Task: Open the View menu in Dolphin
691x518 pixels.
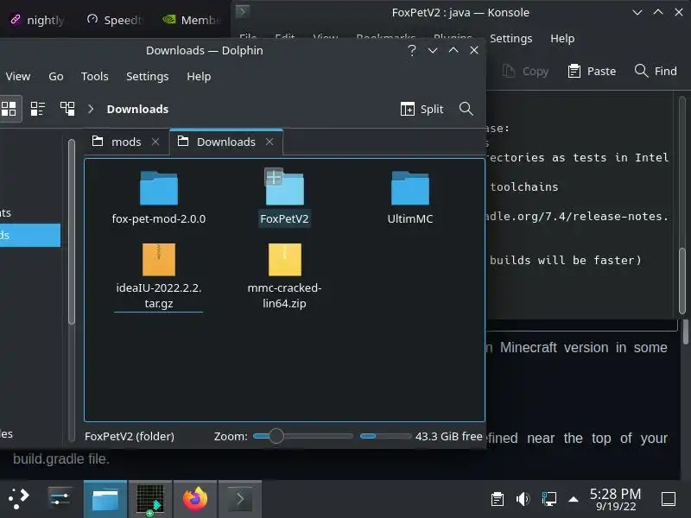Action: pos(18,76)
